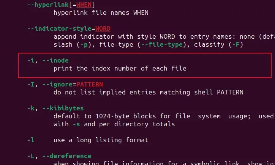Screen dimensions: 275x165
Task: Click the underlined PATTERN argument
Action: point(90,85)
